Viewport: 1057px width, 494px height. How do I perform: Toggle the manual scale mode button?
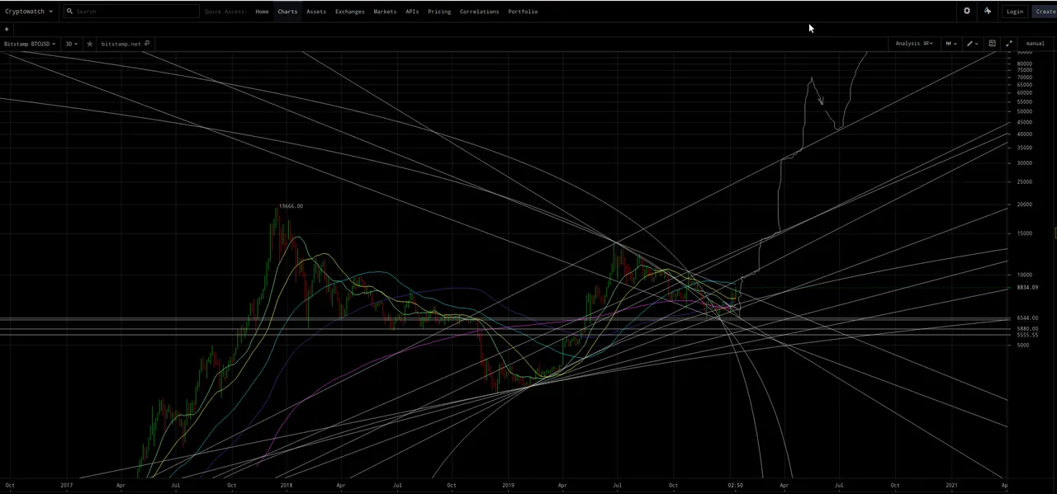(1036, 44)
